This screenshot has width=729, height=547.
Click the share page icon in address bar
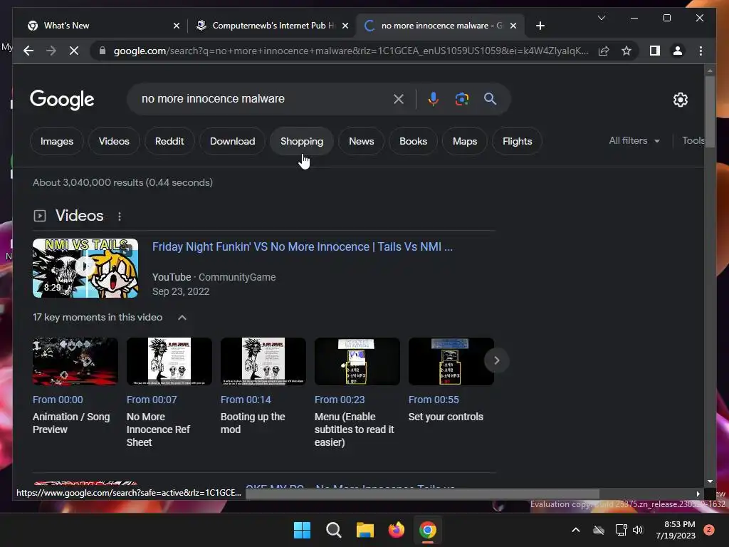click(x=604, y=51)
